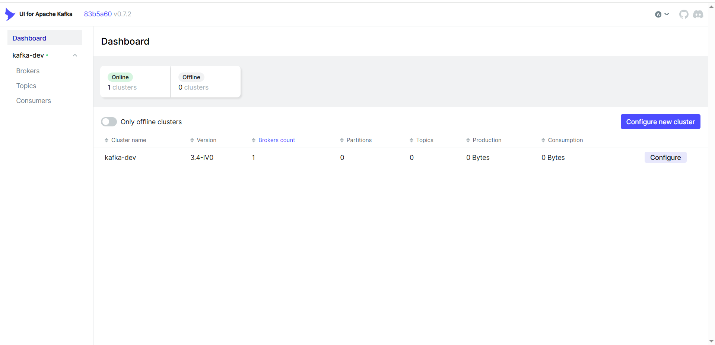Image resolution: width=715 pixels, height=345 pixels.
Task: Open the GitHub repository icon
Action: 684,14
